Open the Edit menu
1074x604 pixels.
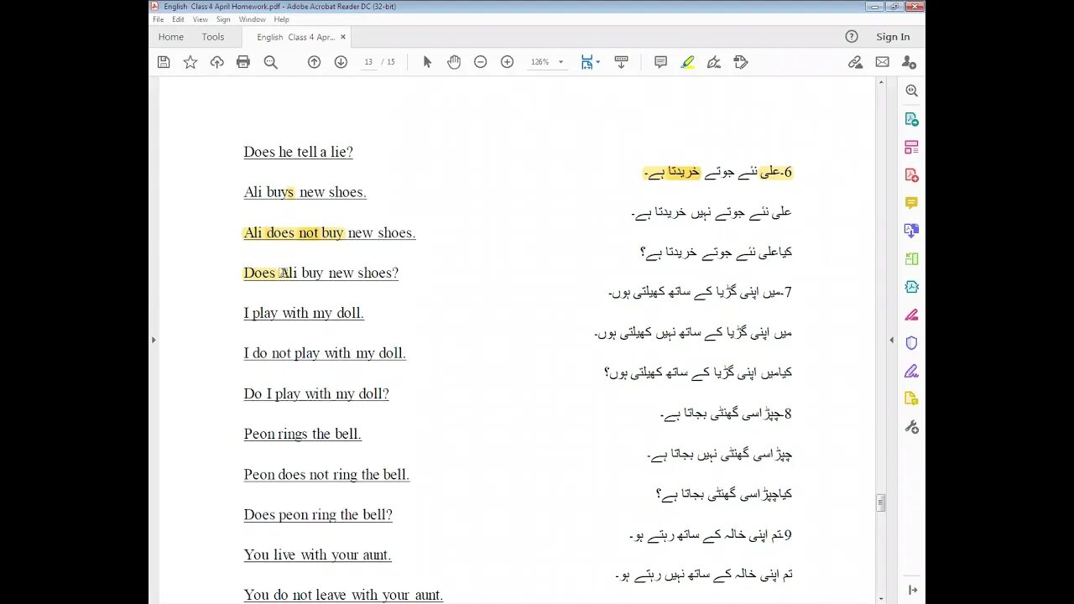coord(179,19)
